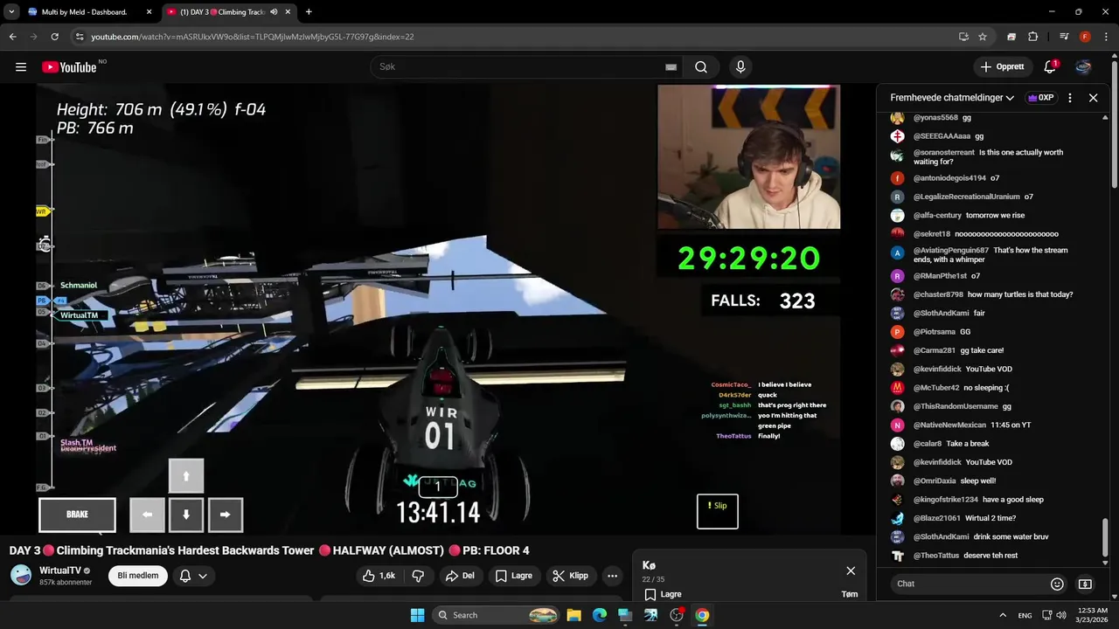Click the video title text
The width and height of the screenshot is (1119, 629).
pyautogui.click(x=269, y=550)
